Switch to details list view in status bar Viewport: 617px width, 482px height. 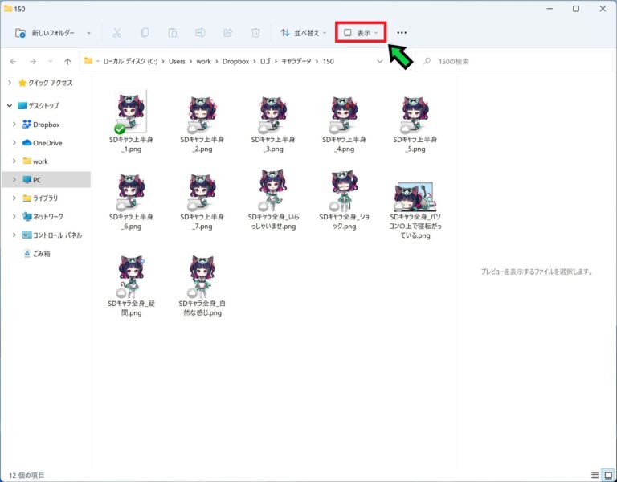595,475
